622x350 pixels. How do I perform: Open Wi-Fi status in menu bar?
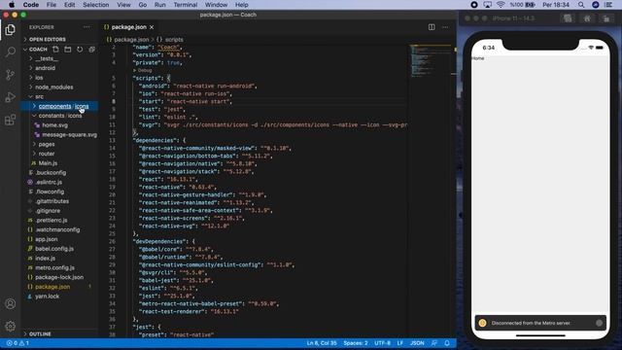pos(501,5)
